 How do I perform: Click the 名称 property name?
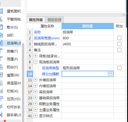tap(37, 32)
